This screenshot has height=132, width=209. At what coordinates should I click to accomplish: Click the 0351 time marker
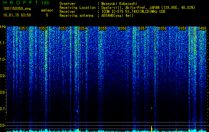click(x=23, y=28)
